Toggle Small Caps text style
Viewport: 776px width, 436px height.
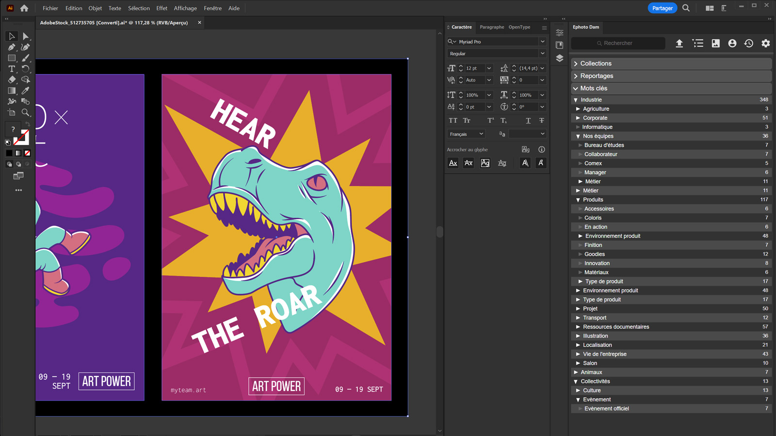pos(467,120)
